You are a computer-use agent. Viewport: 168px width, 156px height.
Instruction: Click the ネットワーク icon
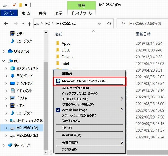click(x=10, y=145)
